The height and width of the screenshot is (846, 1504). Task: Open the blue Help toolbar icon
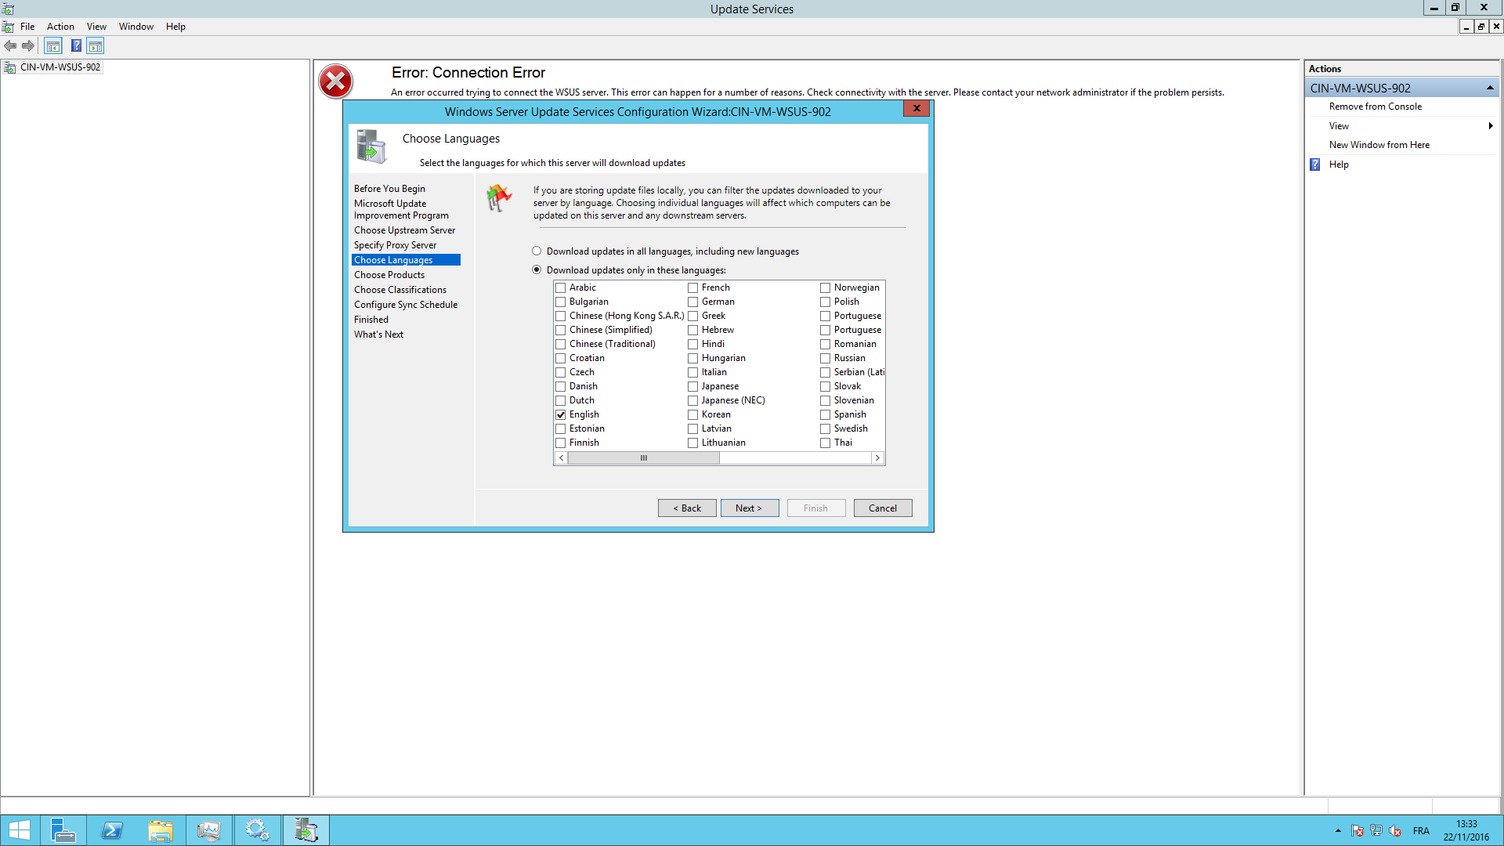pyautogui.click(x=76, y=46)
